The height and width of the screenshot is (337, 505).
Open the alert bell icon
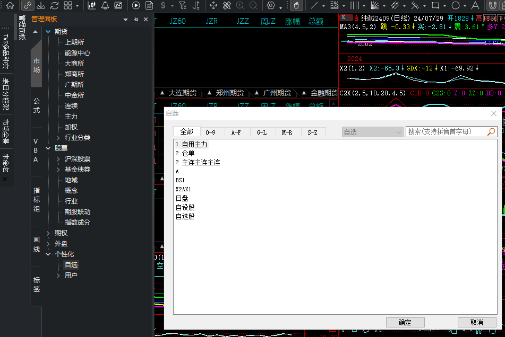pos(105,5)
